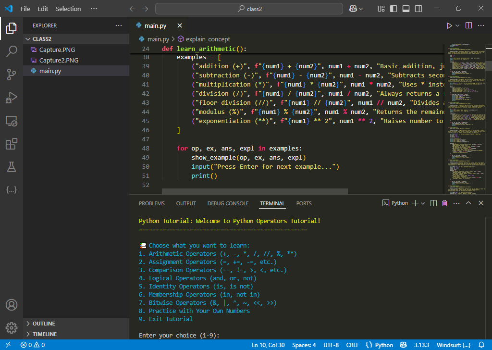Toggle the secondary side bar

(418, 9)
